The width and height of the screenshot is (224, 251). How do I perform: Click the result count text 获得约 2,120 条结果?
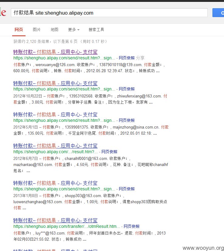31,42
